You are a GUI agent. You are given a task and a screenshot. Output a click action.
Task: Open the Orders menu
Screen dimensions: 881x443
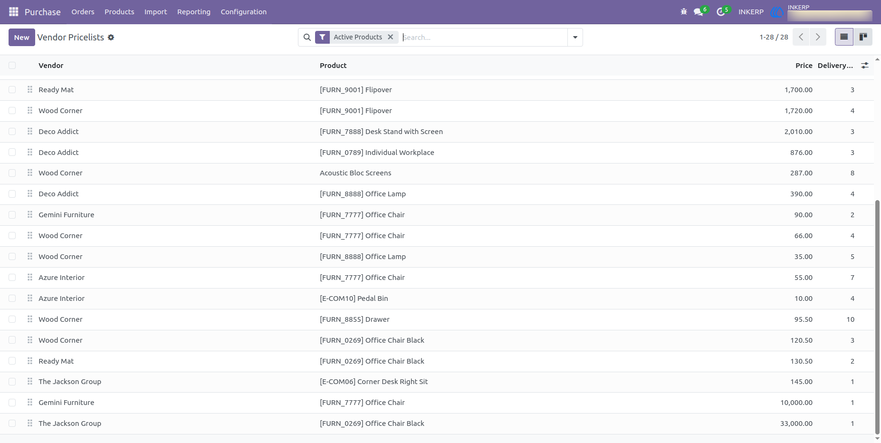(83, 12)
